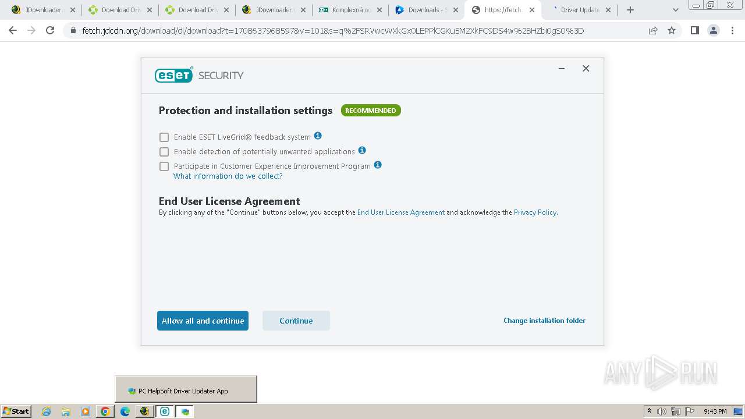Click the fetch.jdcdn.org address bar
Screen dimensions: 745x419
(x=333, y=31)
